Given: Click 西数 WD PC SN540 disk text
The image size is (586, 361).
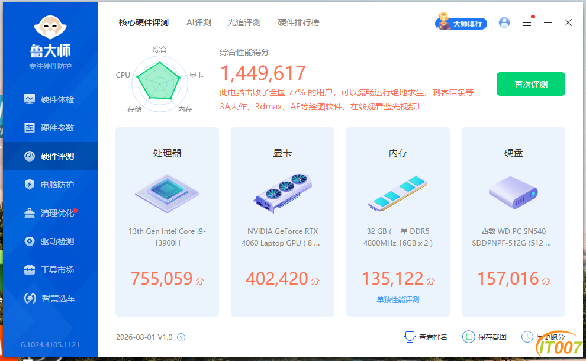Looking at the screenshot, I should coord(511,237).
